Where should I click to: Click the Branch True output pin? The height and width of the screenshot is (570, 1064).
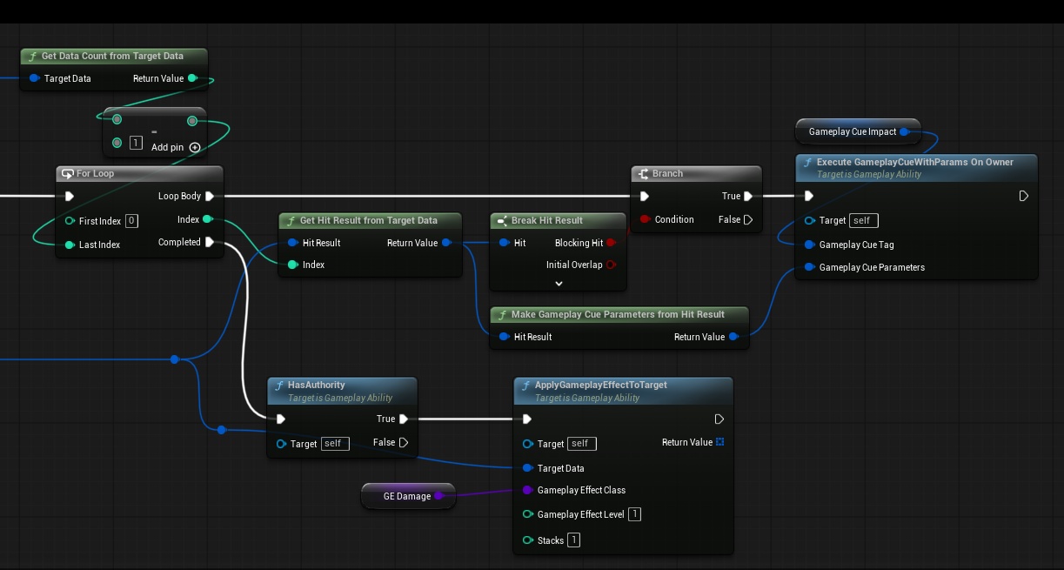point(748,196)
